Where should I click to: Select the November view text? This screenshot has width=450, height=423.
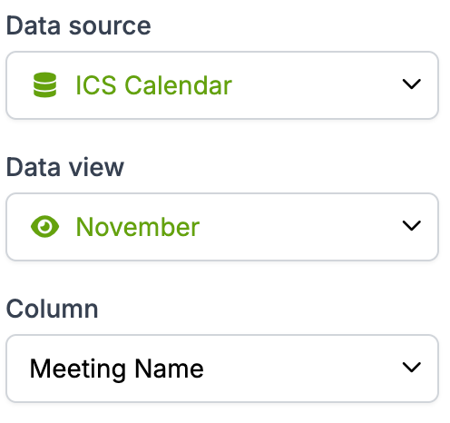click(x=138, y=227)
